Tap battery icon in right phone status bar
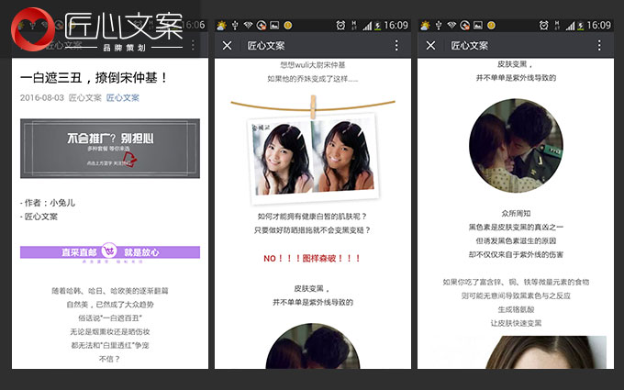The image size is (624, 390). tap(581, 26)
